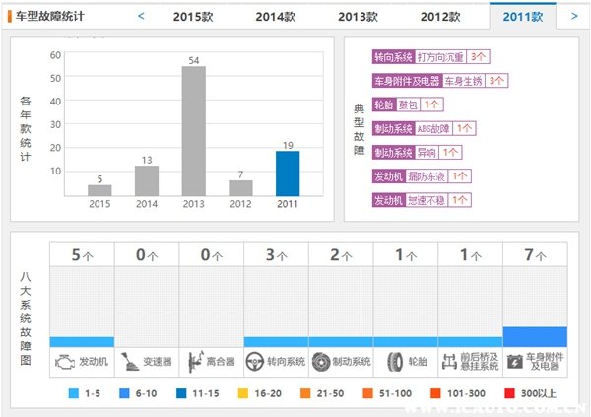Select the suspension (前后桥及悬挂系统) icon
Viewport: 591px width, 417px height.
point(450,362)
